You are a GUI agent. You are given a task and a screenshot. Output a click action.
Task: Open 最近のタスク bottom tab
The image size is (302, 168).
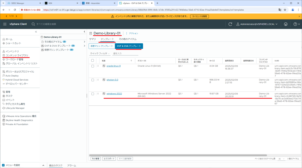(x=56, y=165)
